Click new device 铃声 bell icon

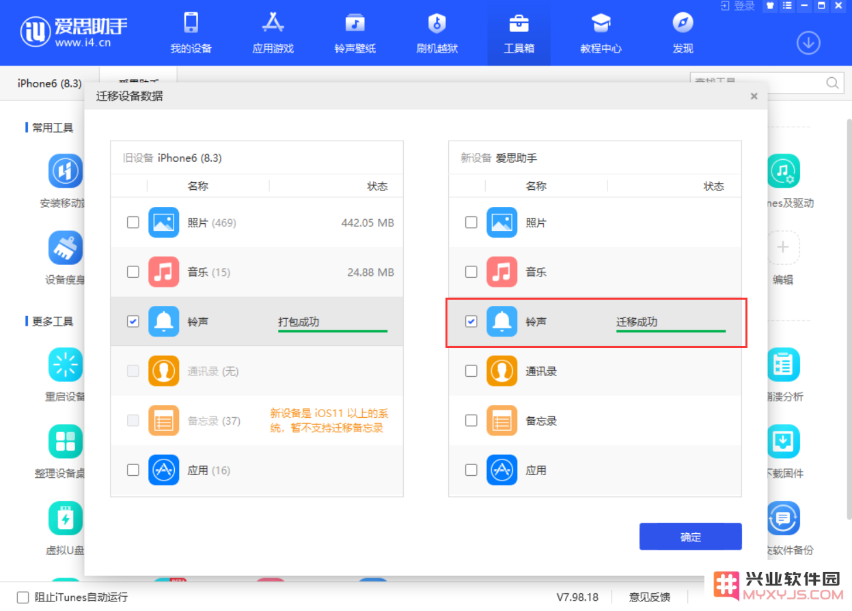pos(502,322)
